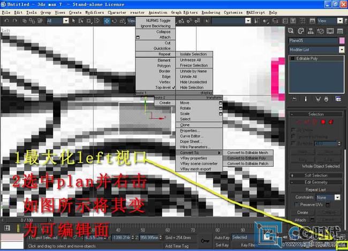Choose Convert to Editable Poly
This screenshot has height=251, width=348.
pyautogui.click(x=247, y=158)
